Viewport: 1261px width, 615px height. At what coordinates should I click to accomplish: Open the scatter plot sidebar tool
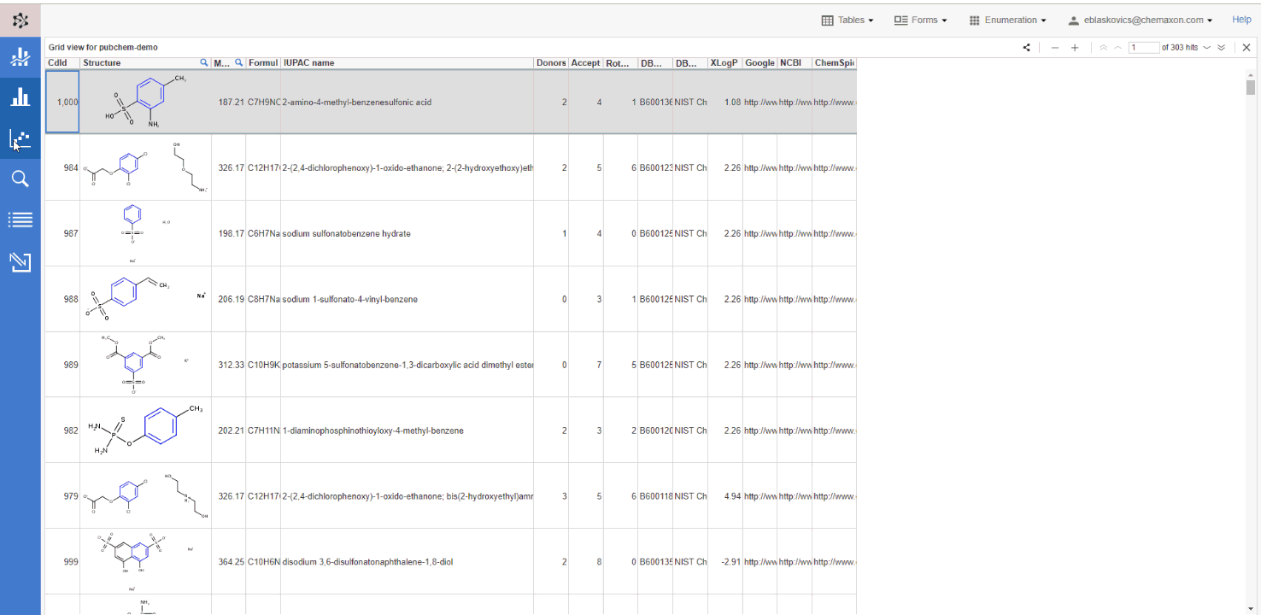21,138
